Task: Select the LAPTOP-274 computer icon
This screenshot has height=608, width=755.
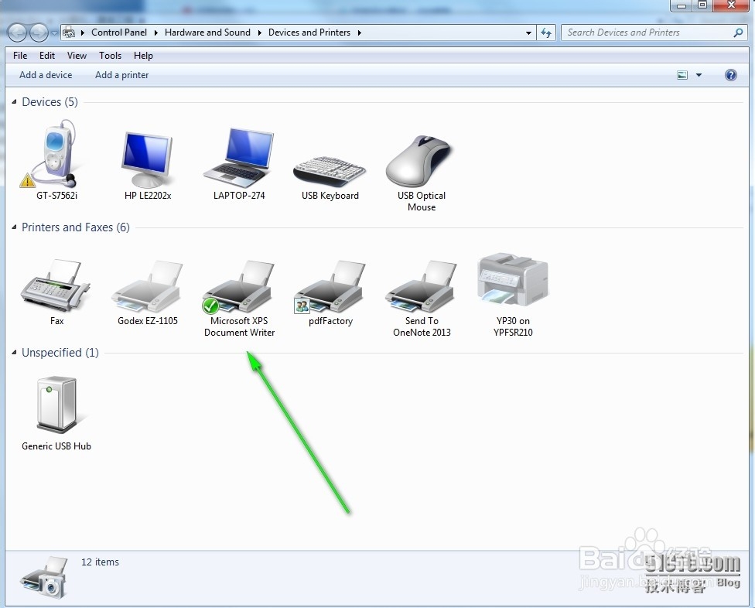Action: pyautogui.click(x=239, y=158)
